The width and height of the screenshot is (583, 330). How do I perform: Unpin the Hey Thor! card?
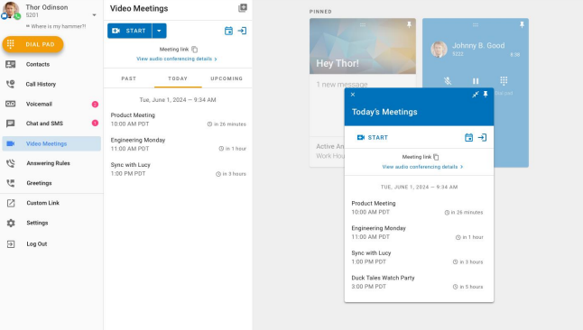pyautogui.click(x=409, y=24)
